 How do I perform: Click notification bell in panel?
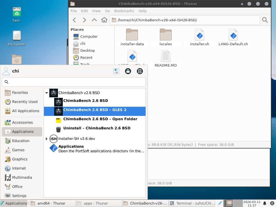(265, 203)
